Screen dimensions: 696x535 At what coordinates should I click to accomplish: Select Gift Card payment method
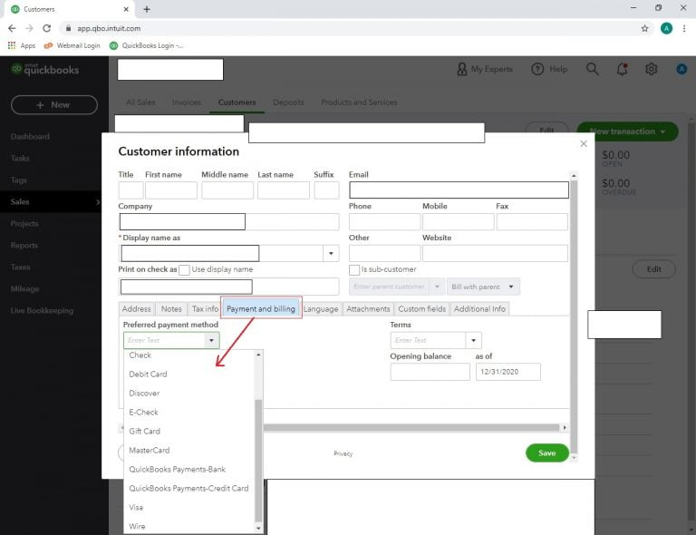[189, 431]
